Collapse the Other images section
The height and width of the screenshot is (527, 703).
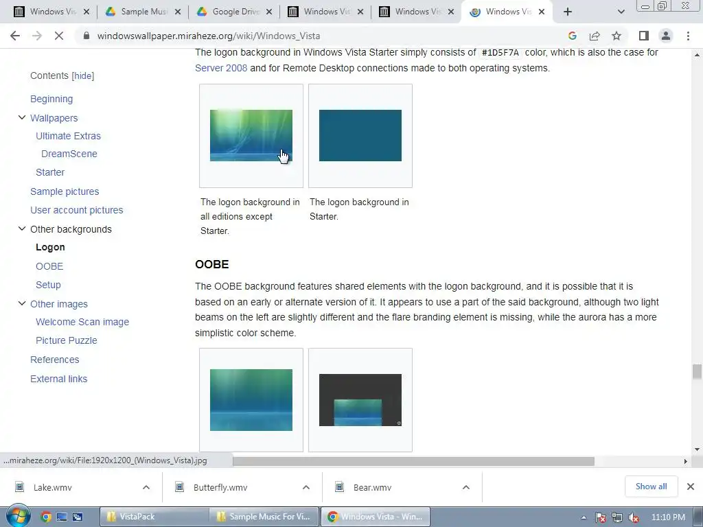click(21, 304)
